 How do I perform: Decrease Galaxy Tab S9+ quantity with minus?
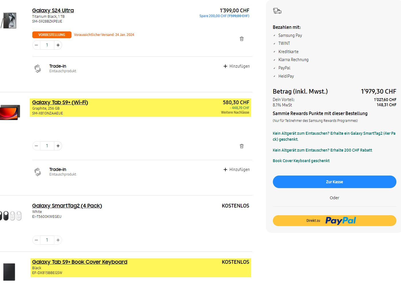click(x=36, y=146)
